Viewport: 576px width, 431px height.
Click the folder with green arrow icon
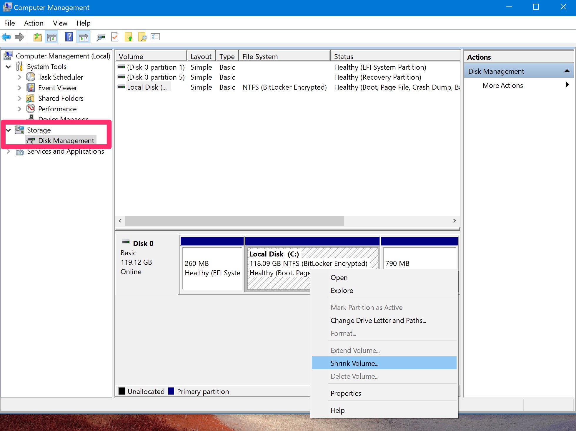[x=129, y=37]
